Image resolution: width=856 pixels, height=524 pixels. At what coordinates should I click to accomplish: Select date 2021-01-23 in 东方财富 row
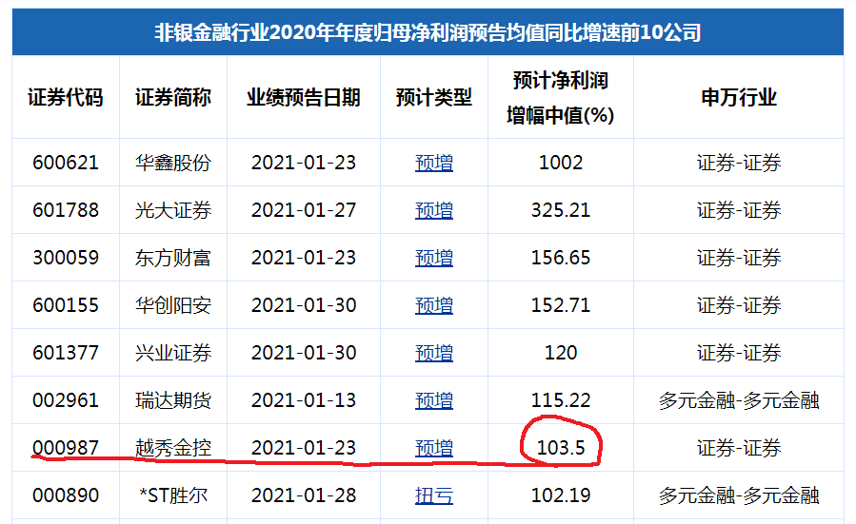304,258
